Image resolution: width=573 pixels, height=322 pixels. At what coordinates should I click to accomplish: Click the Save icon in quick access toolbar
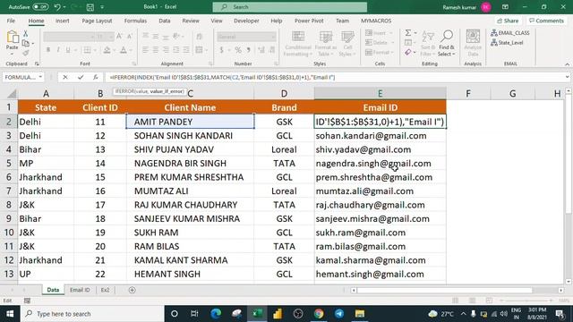click(x=90, y=7)
